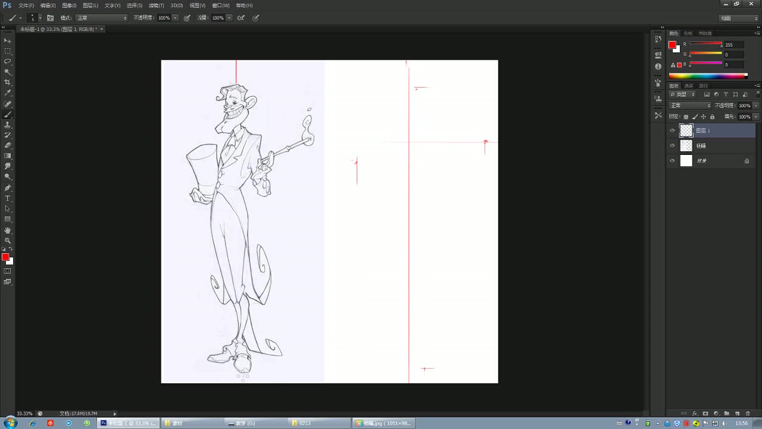
Task: Enable airbrush mode
Action: tap(241, 18)
